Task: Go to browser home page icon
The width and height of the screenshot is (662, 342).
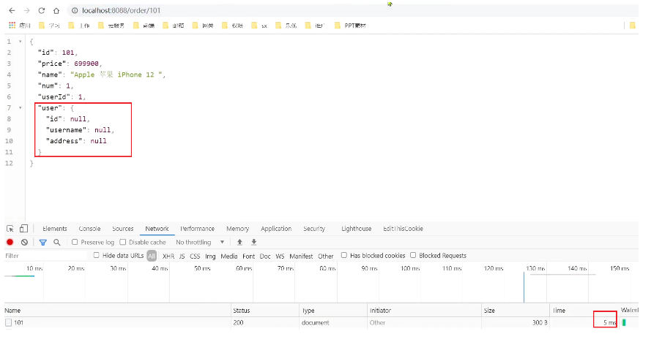Action: click(55, 11)
